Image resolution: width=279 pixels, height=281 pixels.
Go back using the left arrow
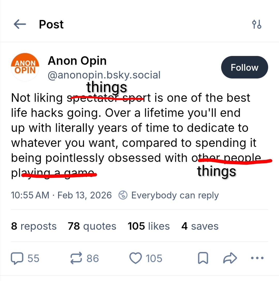pyautogui.click(x=20, y=25)
